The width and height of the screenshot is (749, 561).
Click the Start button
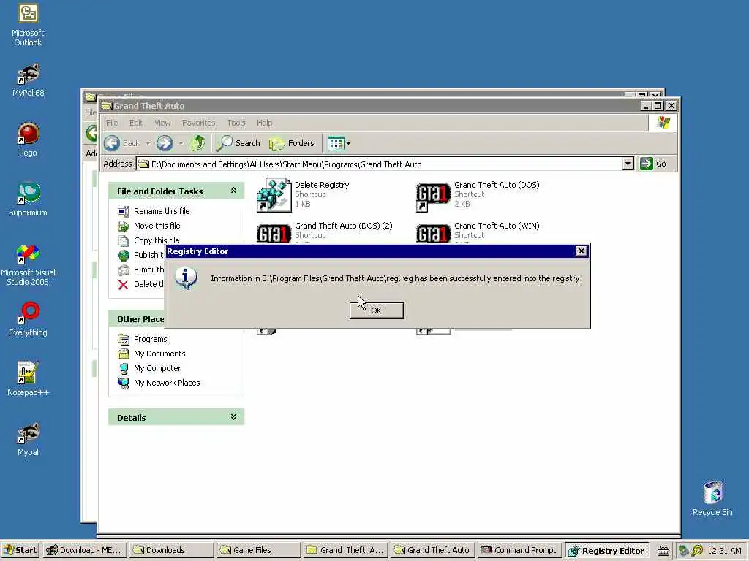[x=20, y=550]
